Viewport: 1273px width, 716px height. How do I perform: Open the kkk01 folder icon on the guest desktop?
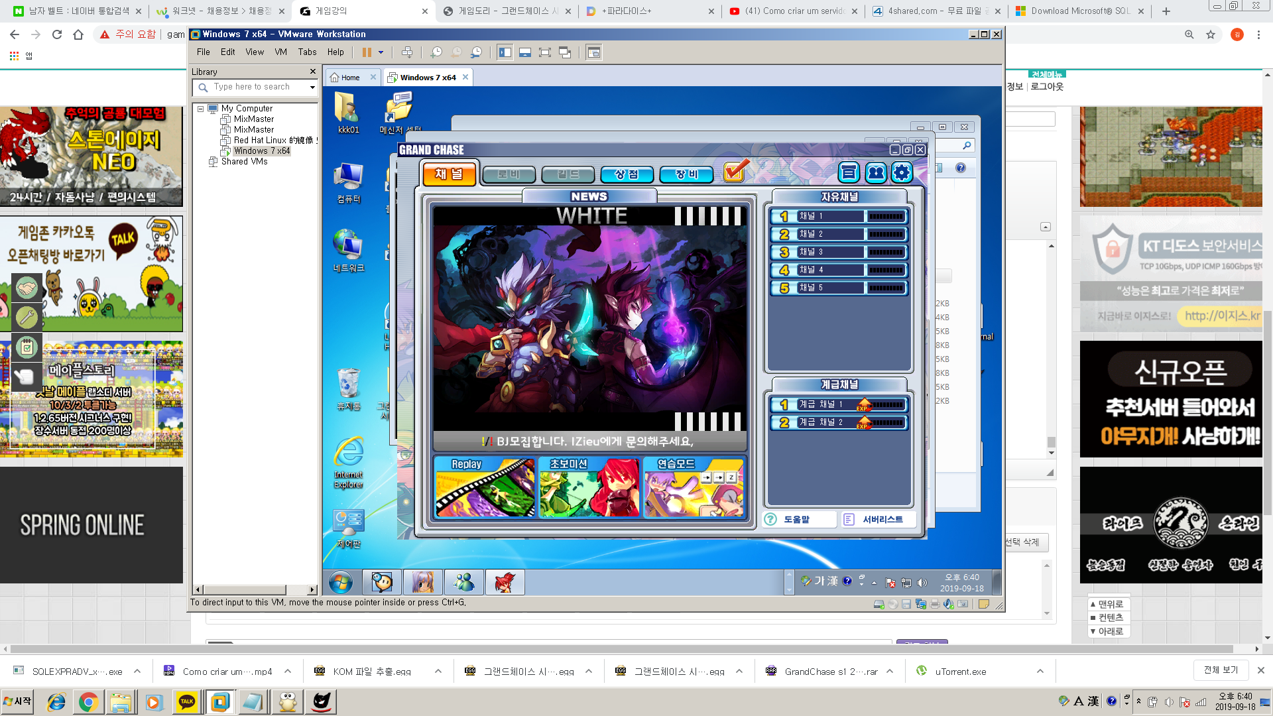(348, 113)
